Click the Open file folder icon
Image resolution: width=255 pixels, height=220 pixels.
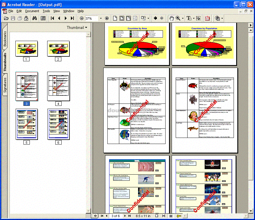pos(6,18)
